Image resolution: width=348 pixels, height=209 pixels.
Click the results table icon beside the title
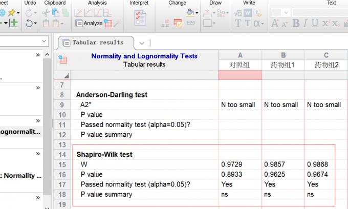[x=63, y=60]
